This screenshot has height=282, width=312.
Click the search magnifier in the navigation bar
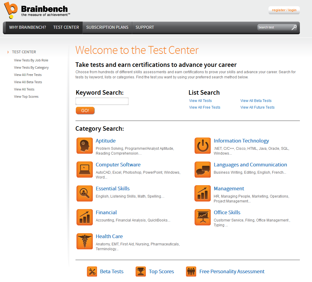click(x=294, y=27)
